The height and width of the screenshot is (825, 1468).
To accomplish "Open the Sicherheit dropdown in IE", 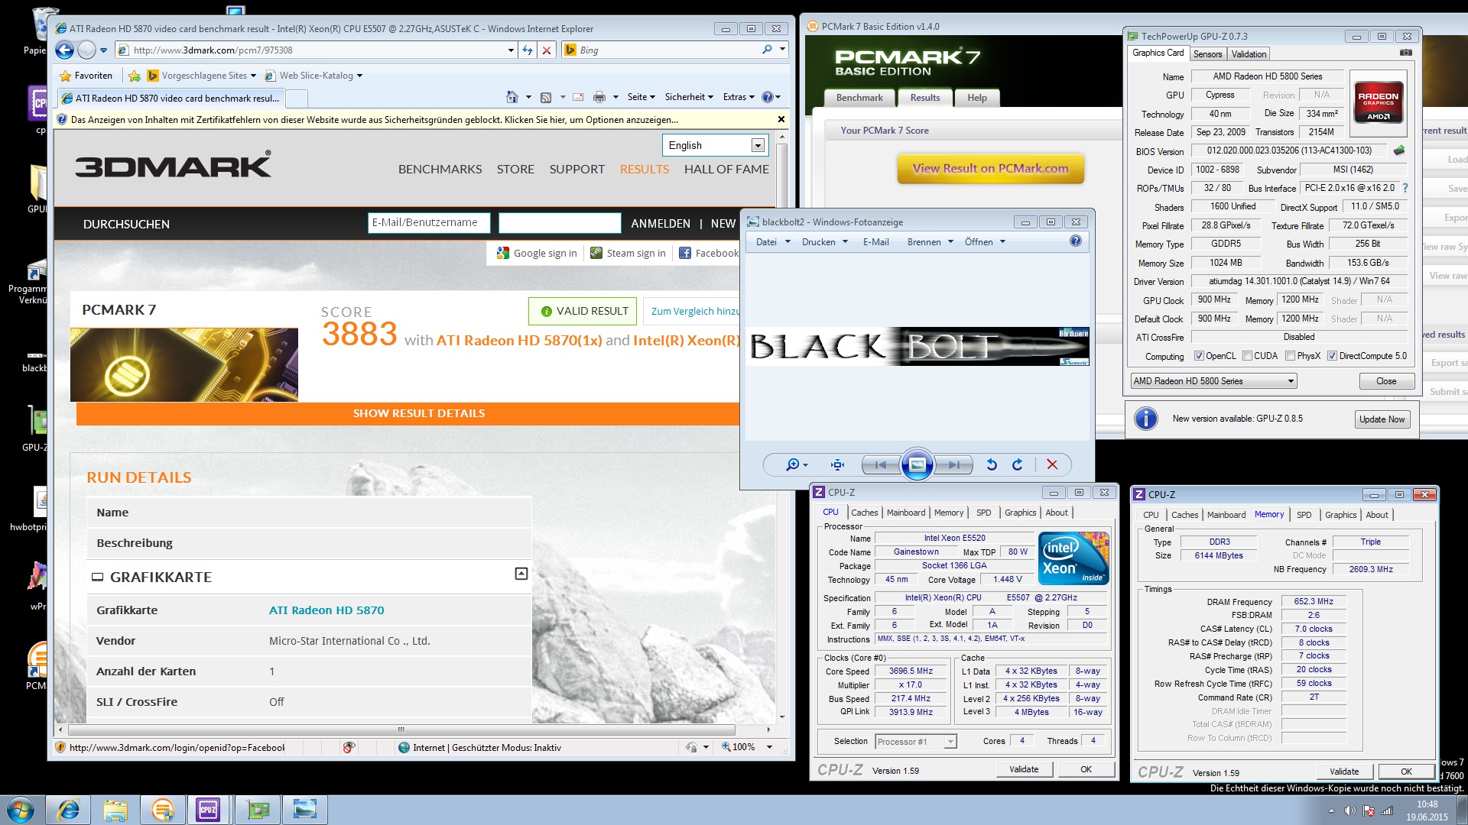I will [689, 97].
